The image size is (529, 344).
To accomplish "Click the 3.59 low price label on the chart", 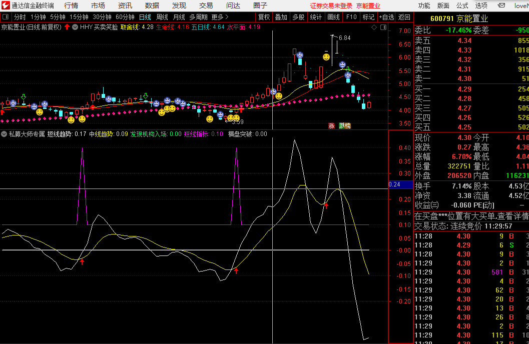I will (238, 122).
